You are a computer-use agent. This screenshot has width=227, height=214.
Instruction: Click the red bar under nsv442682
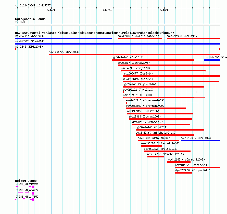point(179,162)
